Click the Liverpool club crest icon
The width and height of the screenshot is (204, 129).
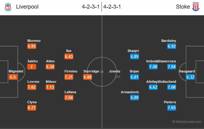point(8,7)
